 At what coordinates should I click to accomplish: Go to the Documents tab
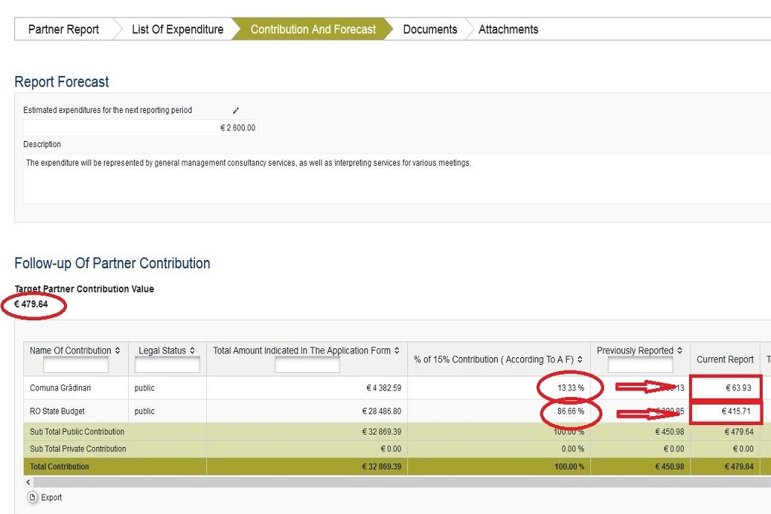(430, 29)
